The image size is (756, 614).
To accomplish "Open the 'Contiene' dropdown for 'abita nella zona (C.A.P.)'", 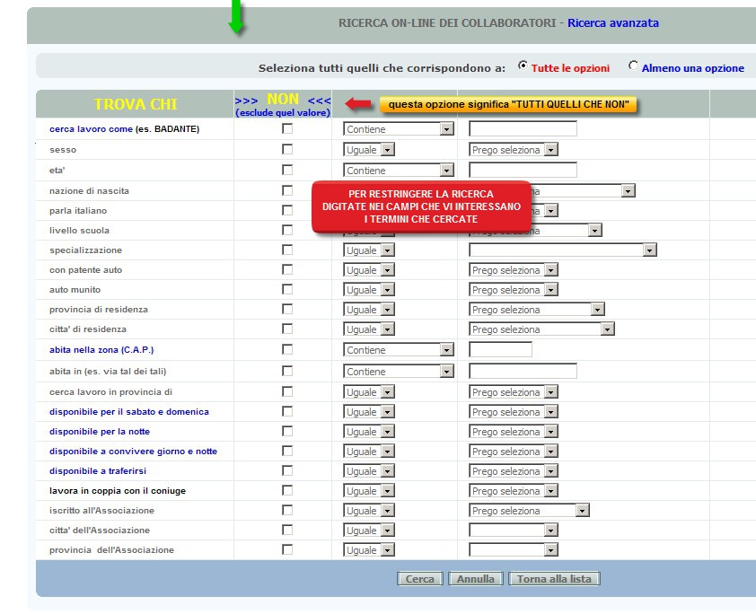I will 399,350.
